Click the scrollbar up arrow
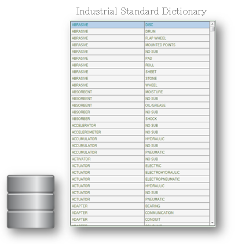This screenshot has width=238, height=244. 212,24
